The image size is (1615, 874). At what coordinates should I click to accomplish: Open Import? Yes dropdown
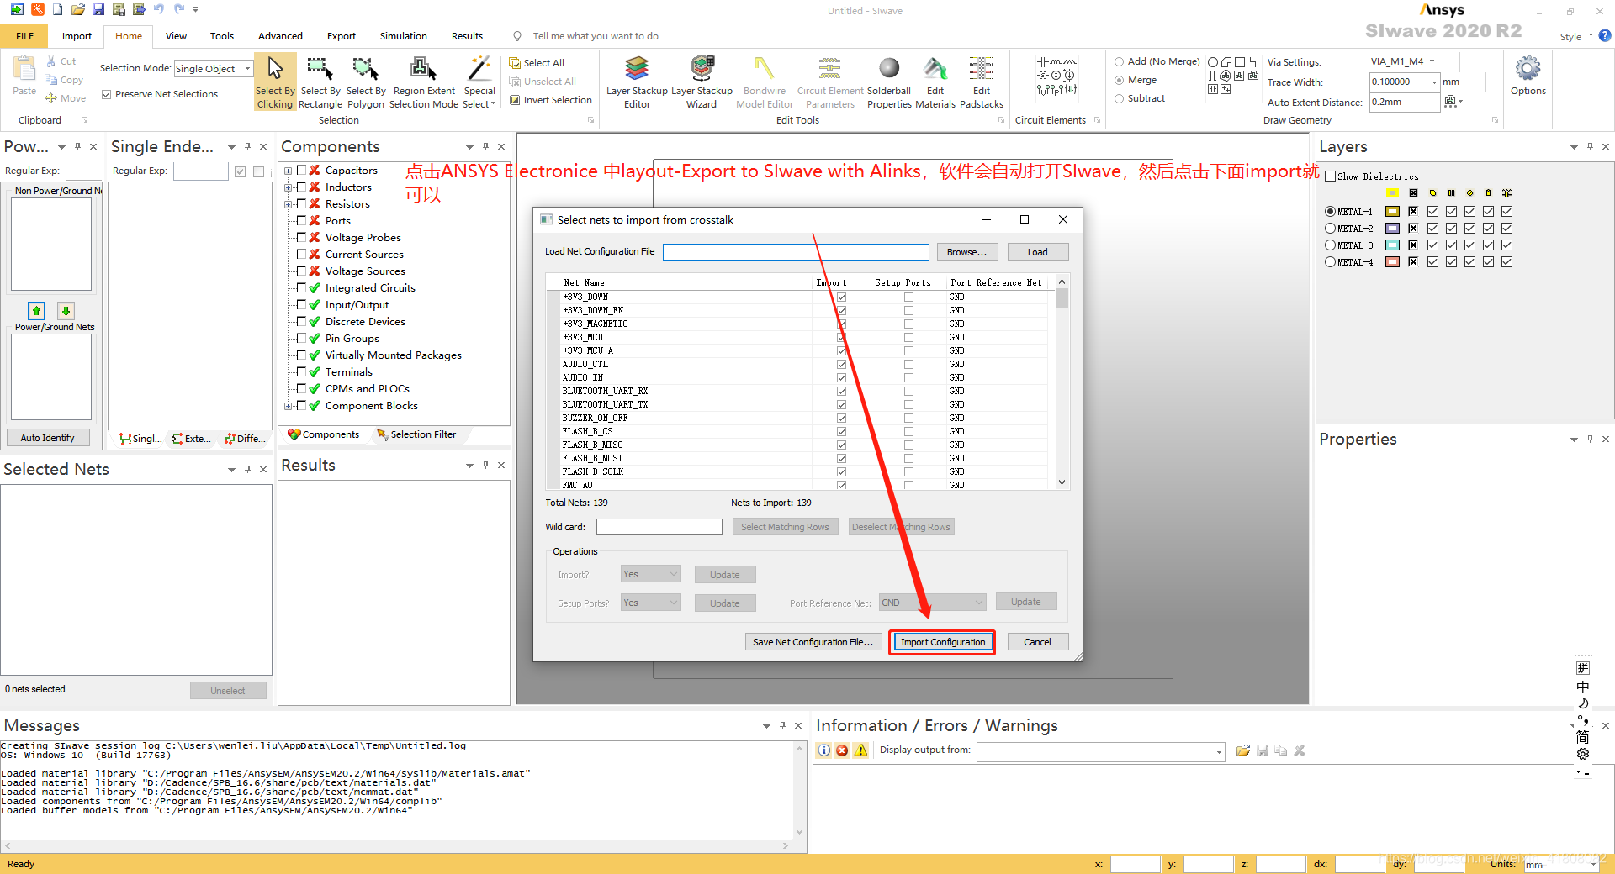click(650, 574)
